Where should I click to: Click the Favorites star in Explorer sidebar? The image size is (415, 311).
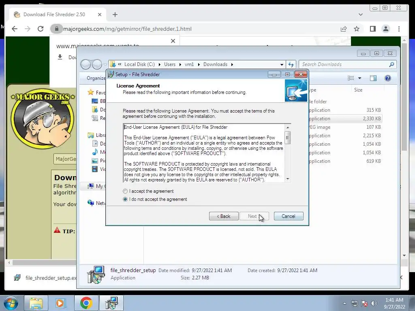pyautogui.click(x=91, y=92)
